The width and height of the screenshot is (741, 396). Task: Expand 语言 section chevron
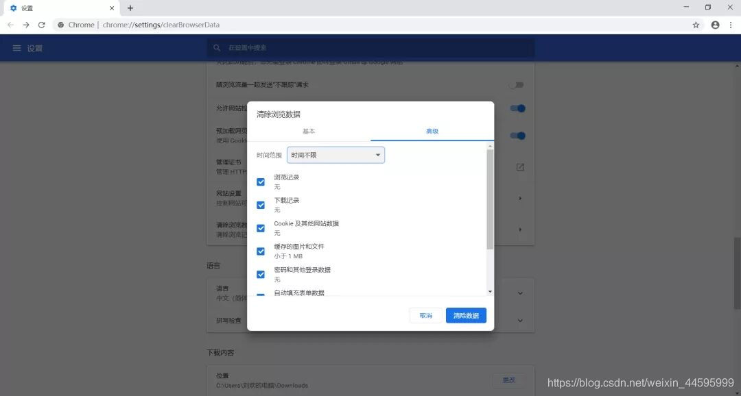[x=520, y=293]
